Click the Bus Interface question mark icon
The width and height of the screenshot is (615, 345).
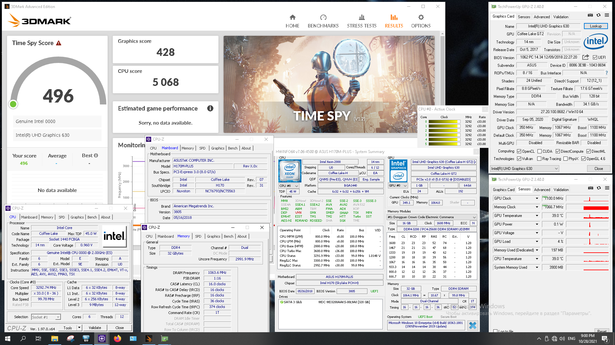tap(606, 73)
